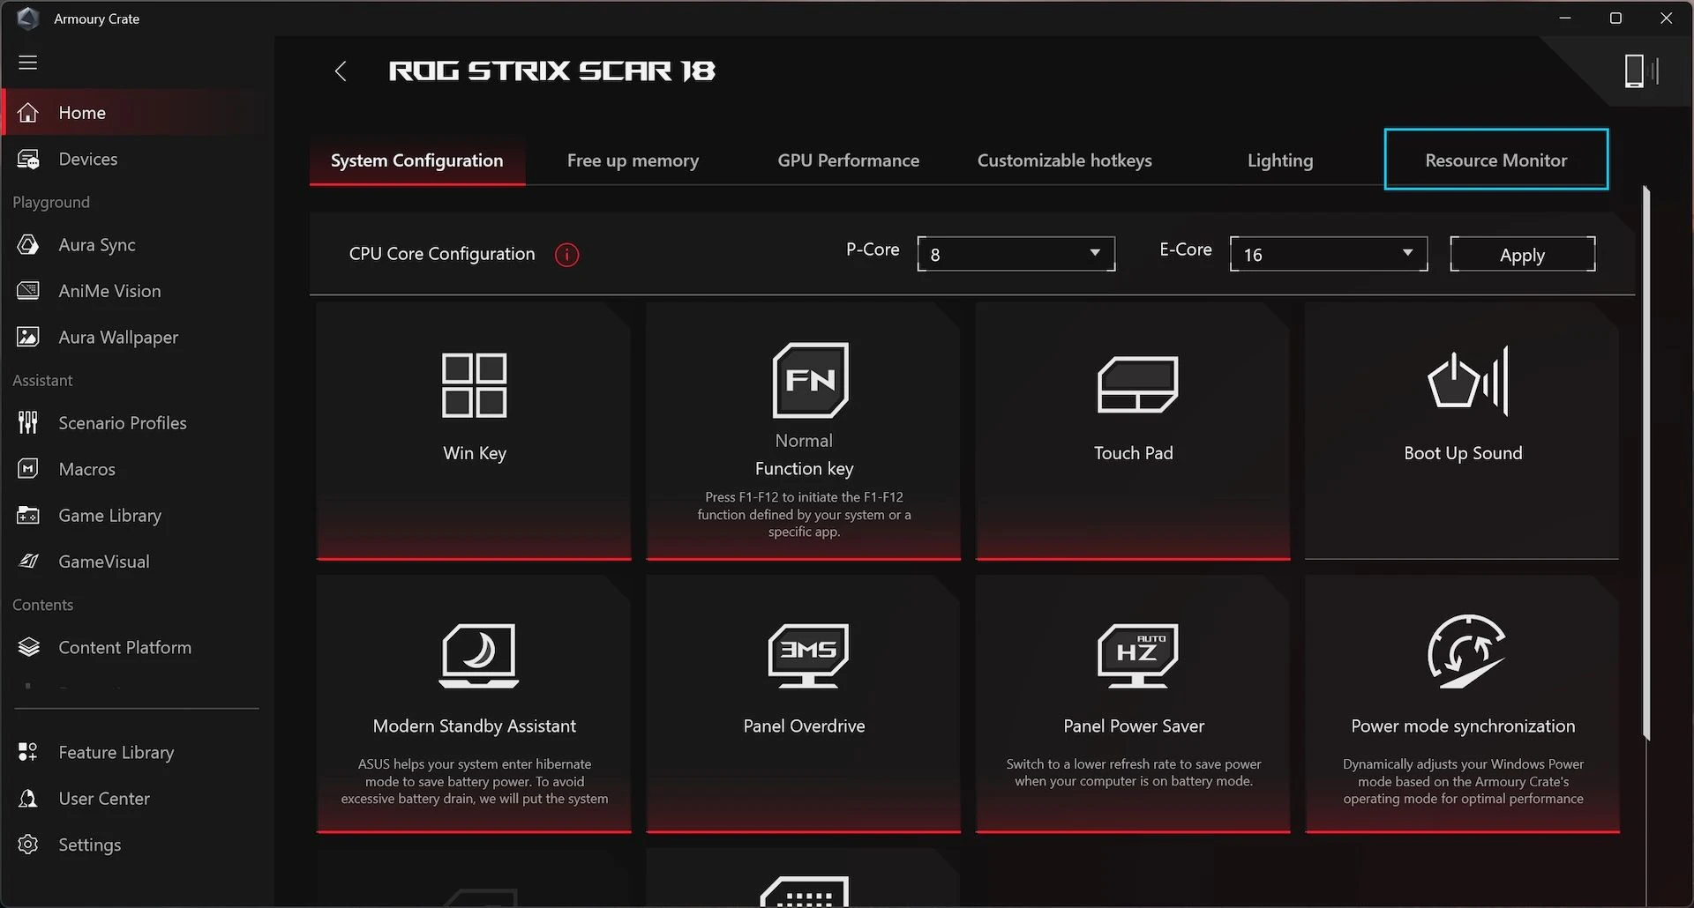Apply CPU core configuration

[x=1522, y=254]
